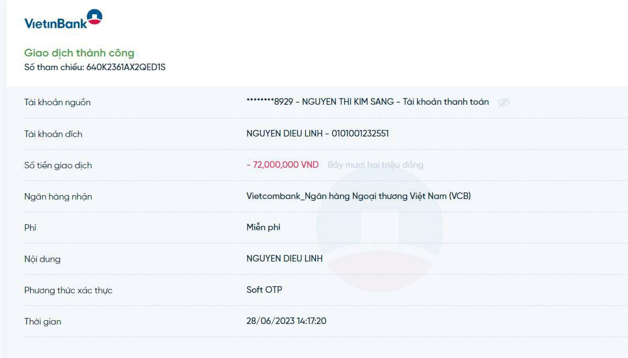Click the 'Soft OTP' authentication method value

[264, 289]
